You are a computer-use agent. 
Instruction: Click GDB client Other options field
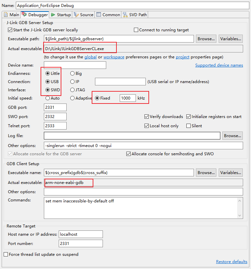[143, 192]
